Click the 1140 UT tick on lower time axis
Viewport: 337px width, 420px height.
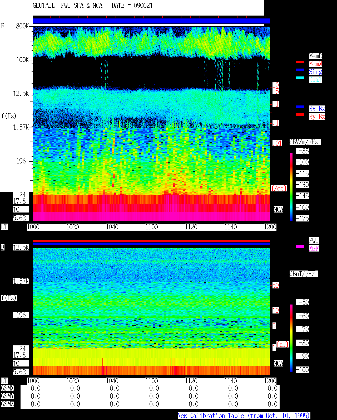pyautogui.click(x=231, y=381)
